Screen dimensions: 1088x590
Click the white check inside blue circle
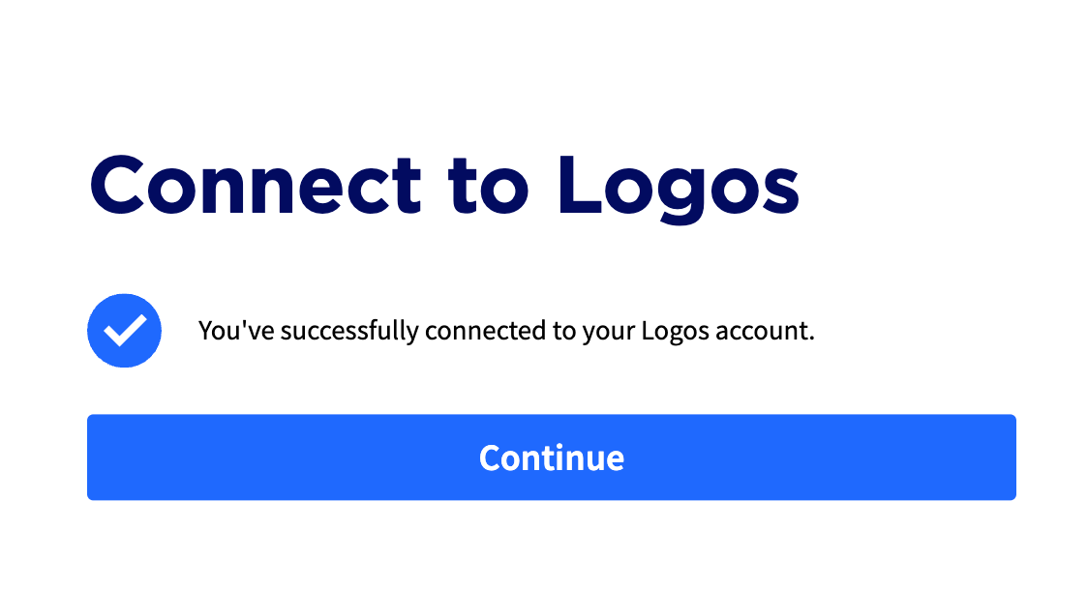[125, 331]
